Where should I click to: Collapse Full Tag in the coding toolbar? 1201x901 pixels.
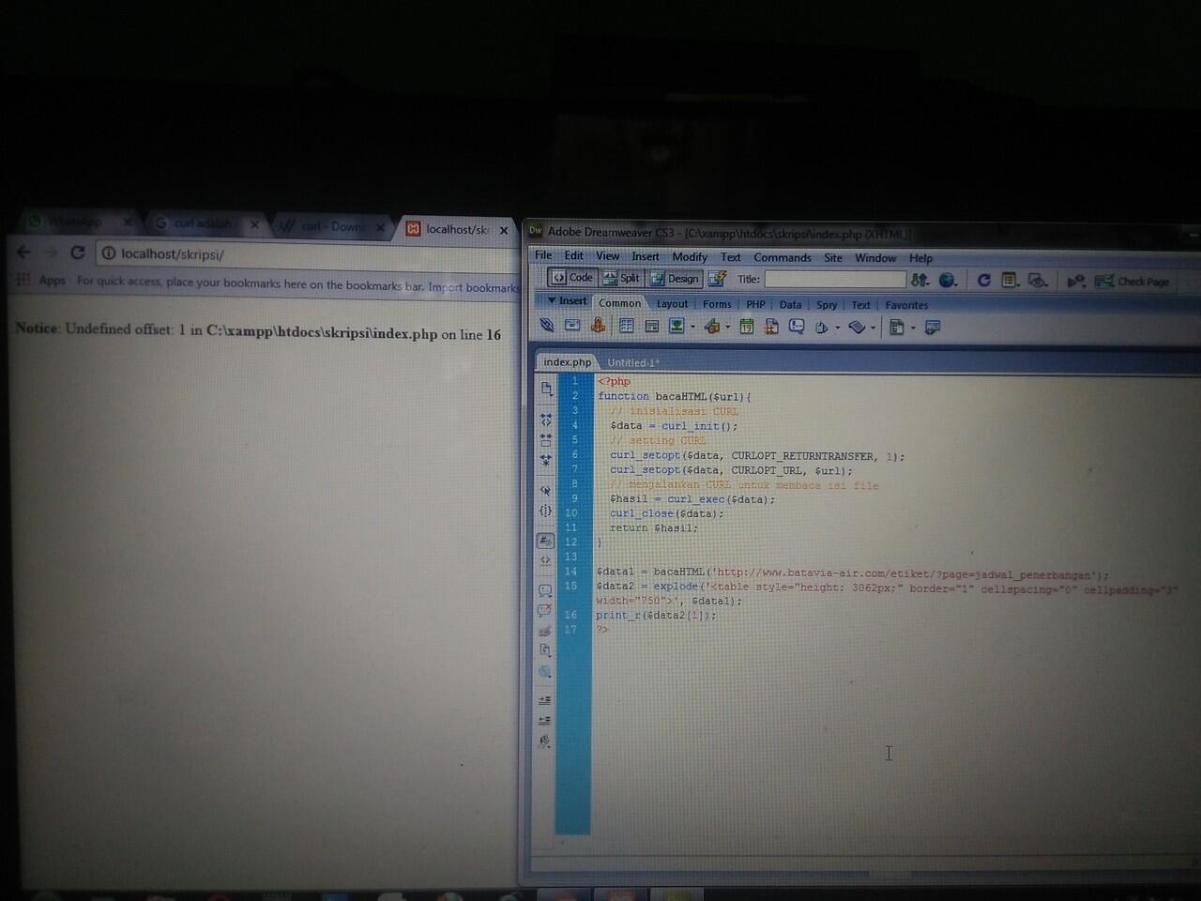pos(546,419)
